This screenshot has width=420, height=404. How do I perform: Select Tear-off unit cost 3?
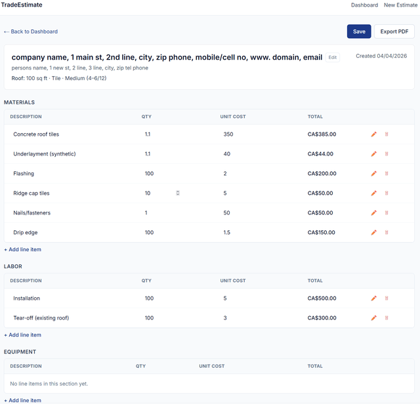tap(225, 318)
